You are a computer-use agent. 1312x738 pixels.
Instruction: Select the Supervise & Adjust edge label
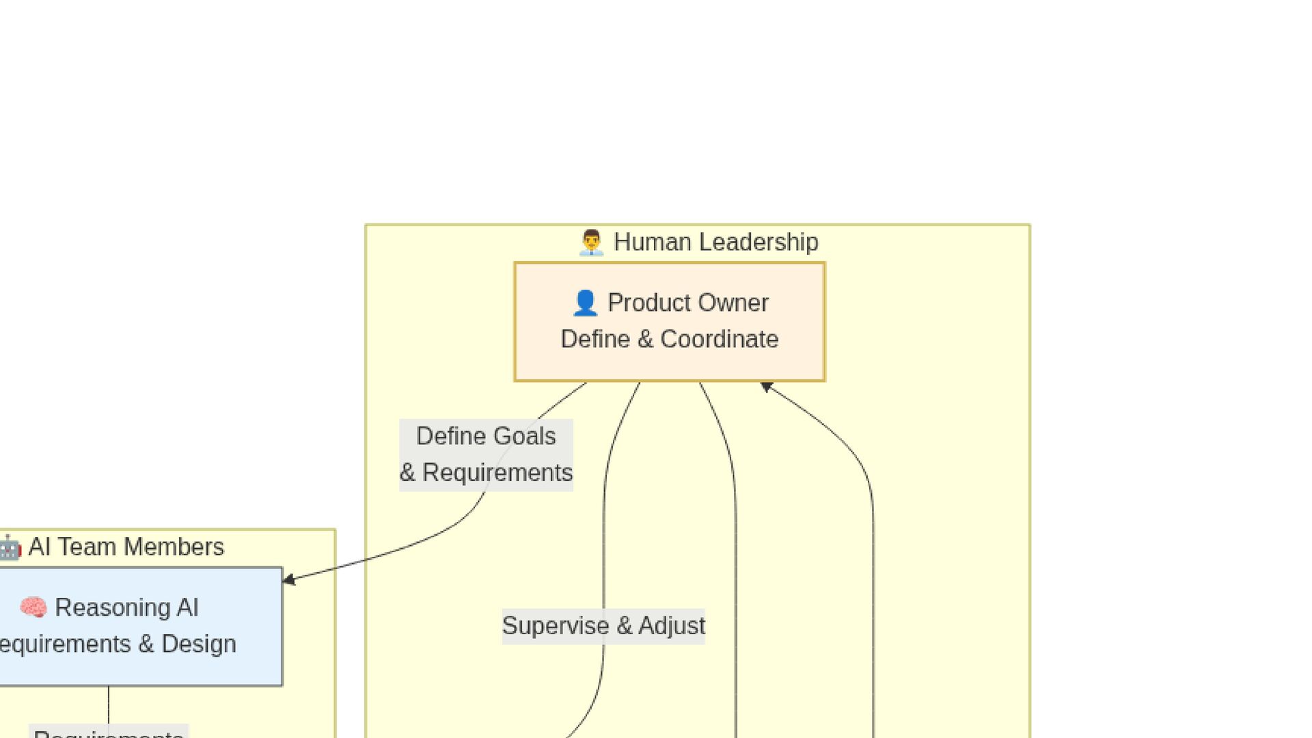pyautogui.click(x=603, y=626)
